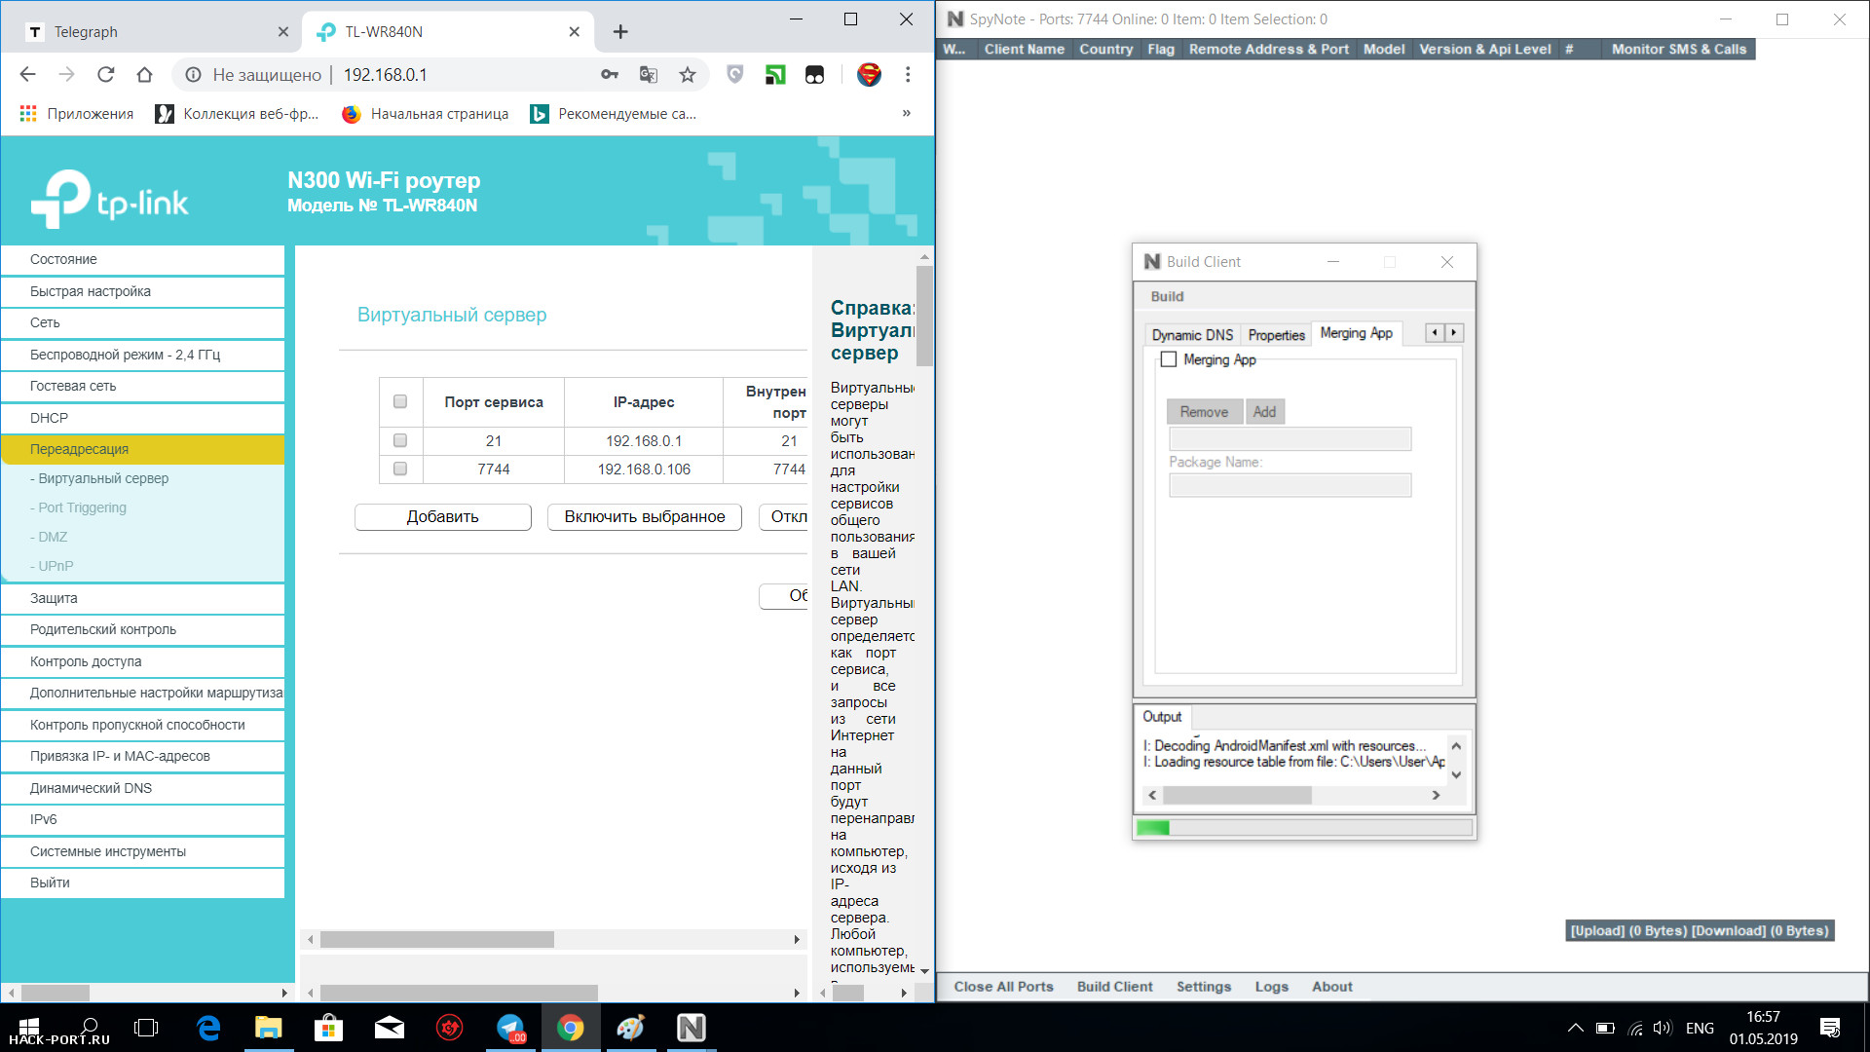Launch Microsoft Edge from taskbar
The height and width of the screenshot is (1052, 1870).
point(208,1028)
